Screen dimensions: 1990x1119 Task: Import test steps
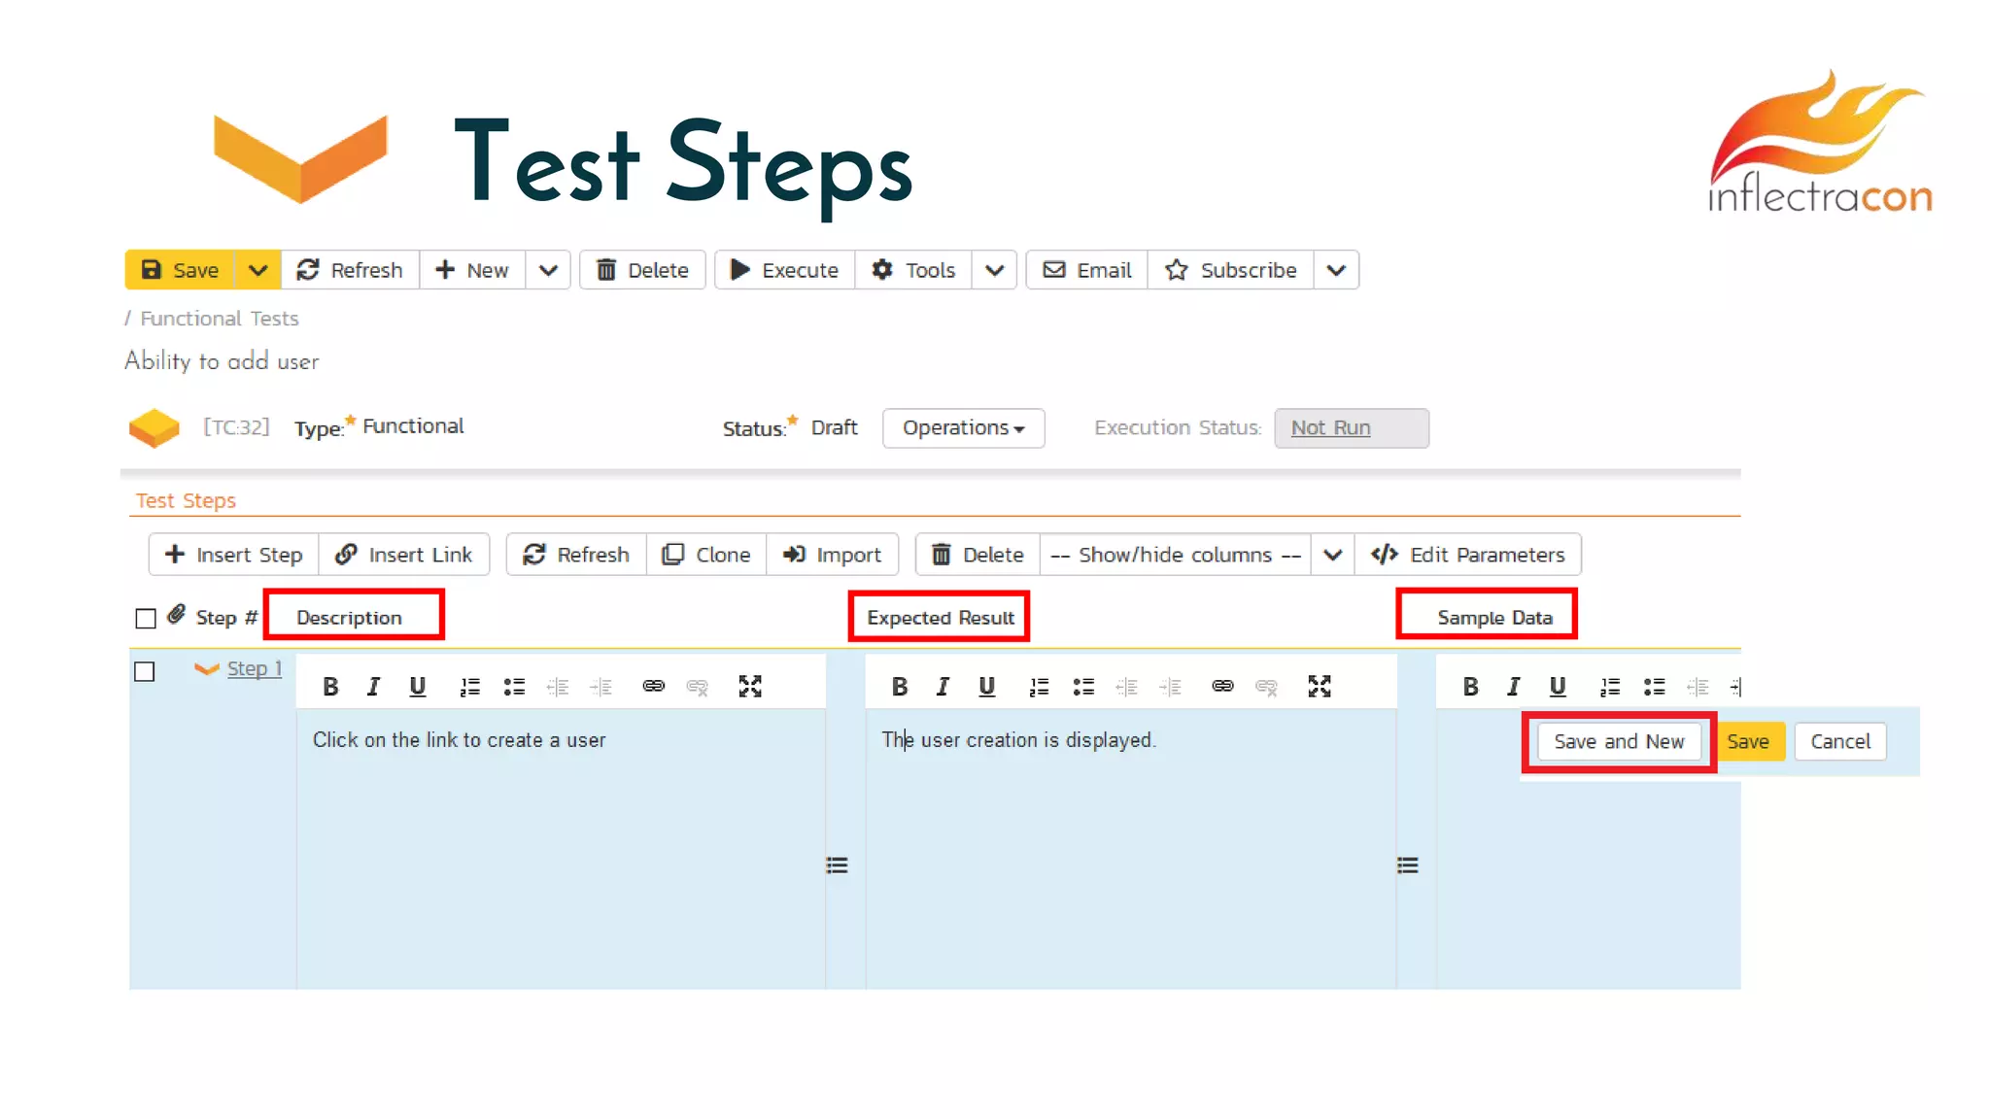click(x=832, y=555)
